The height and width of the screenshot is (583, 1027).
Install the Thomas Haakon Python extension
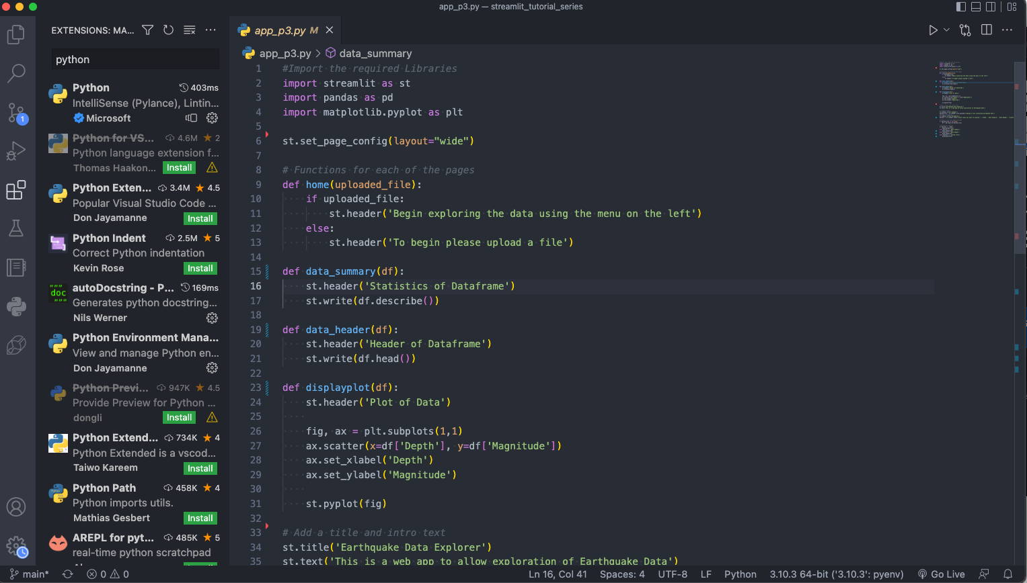pos(180,168)
